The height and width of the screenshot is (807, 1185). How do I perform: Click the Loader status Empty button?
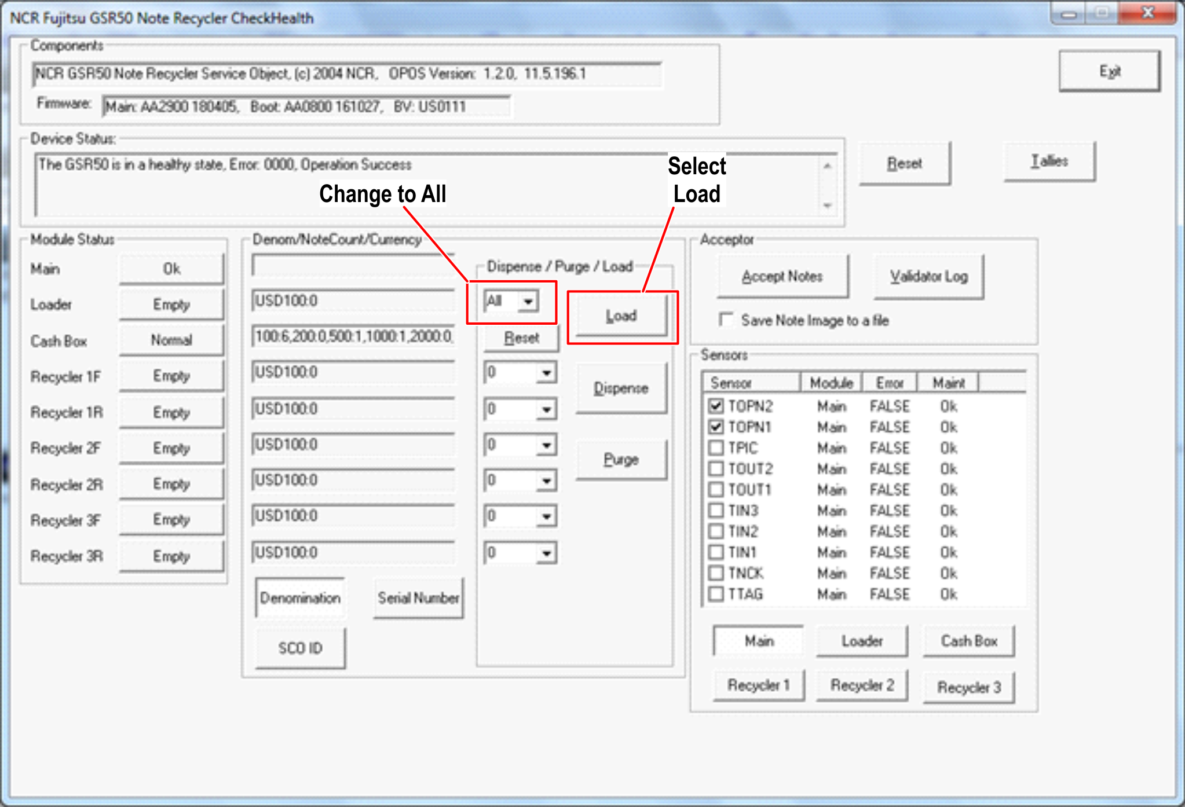tap(171, 305)
